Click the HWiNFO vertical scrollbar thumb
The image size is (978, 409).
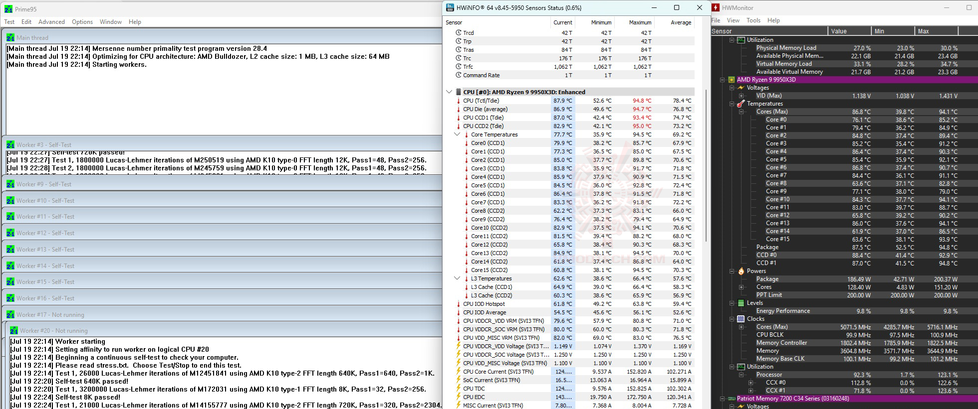tap(707, 165)
